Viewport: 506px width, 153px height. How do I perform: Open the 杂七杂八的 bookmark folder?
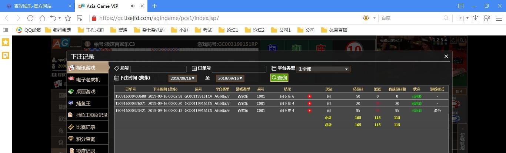tap(149, 30)
